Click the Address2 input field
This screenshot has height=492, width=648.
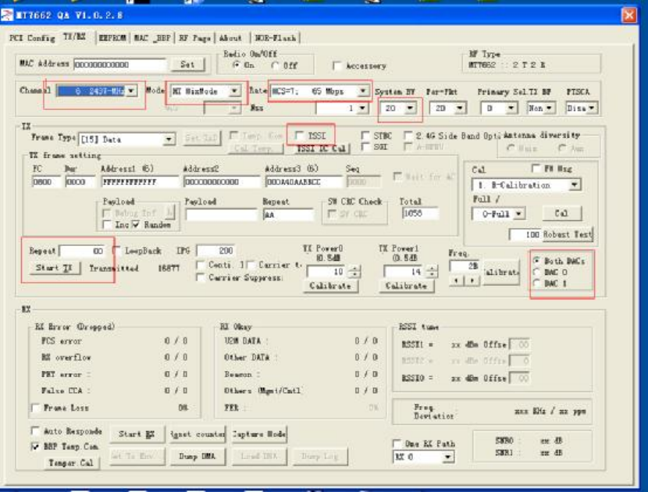(x=222, y=181)
